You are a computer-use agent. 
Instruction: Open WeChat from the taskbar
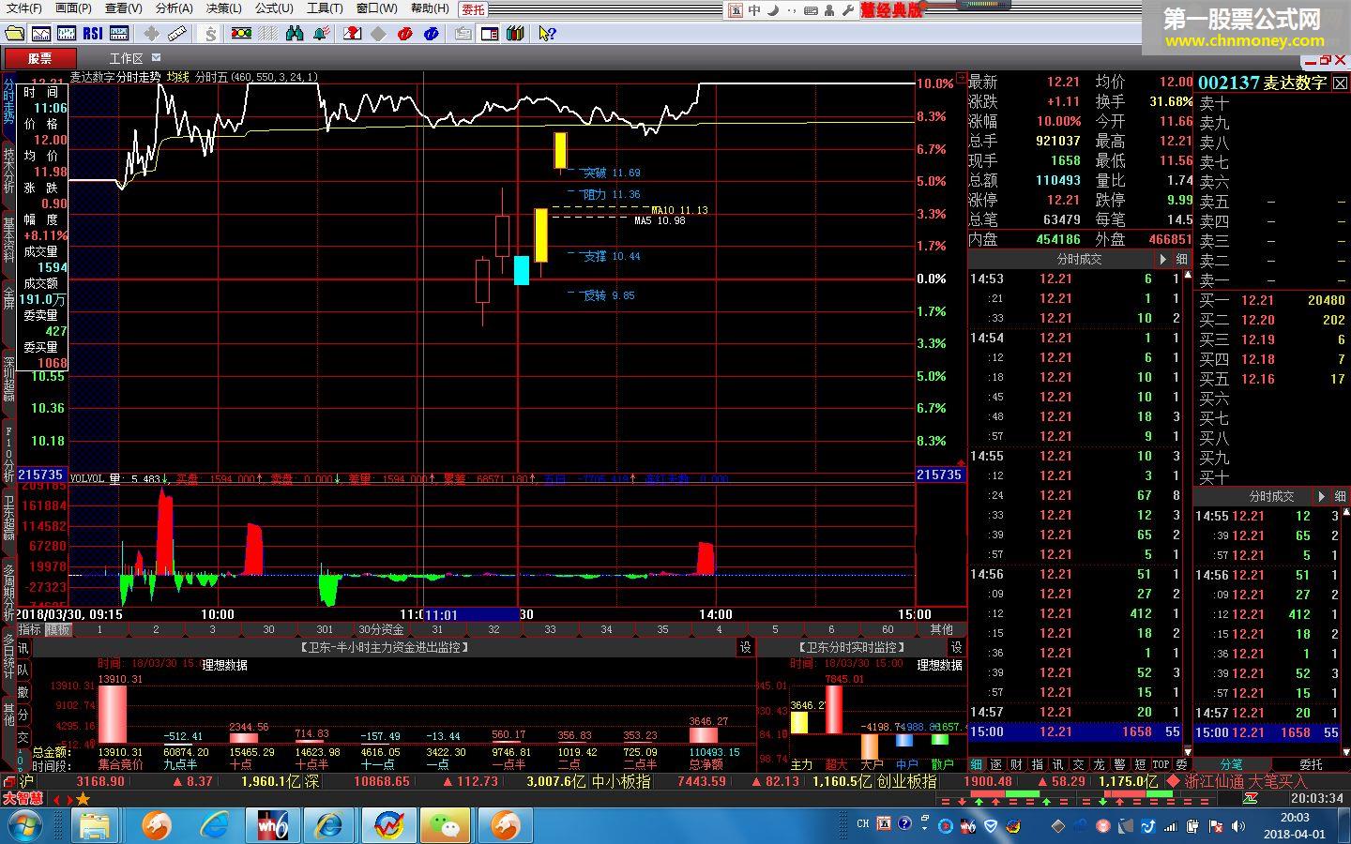pyautogui.click(x=445, y=826)
